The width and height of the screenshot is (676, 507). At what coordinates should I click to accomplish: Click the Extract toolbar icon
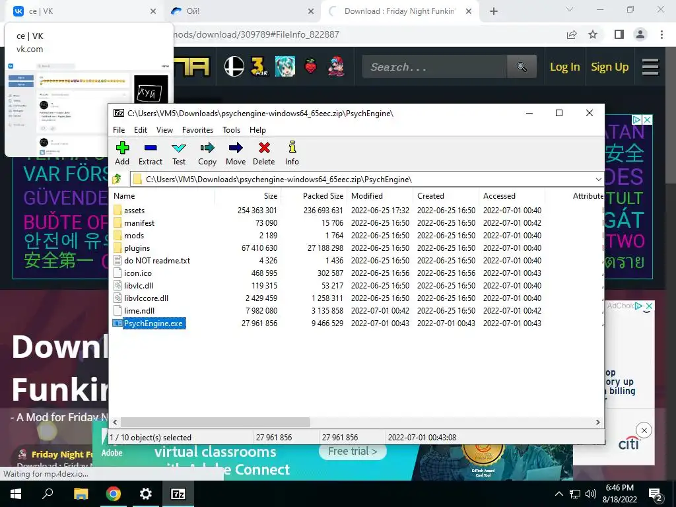pos(151,148)
